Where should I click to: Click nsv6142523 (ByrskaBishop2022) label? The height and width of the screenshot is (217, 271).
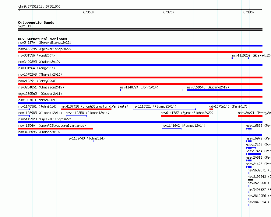pos(45,119)
